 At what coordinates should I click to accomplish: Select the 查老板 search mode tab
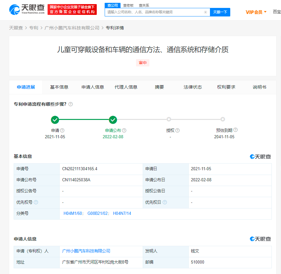click(x=128, y=5)
